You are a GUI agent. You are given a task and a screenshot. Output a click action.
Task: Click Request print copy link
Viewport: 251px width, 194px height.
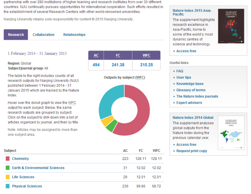tap(191, 151)
